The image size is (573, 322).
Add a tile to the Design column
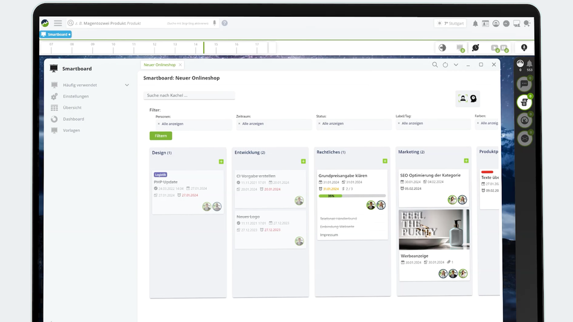(221, 162)
